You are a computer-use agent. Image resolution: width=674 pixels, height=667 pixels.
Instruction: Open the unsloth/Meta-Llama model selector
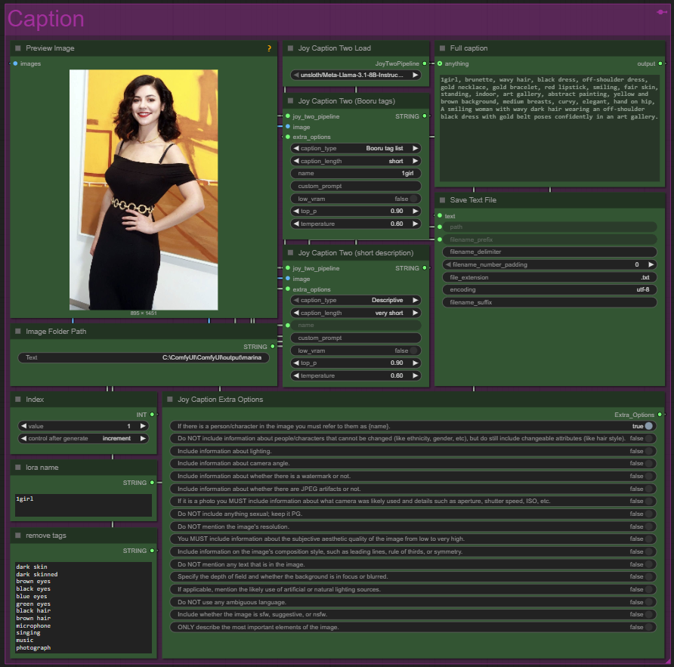(x=356, y=75)
